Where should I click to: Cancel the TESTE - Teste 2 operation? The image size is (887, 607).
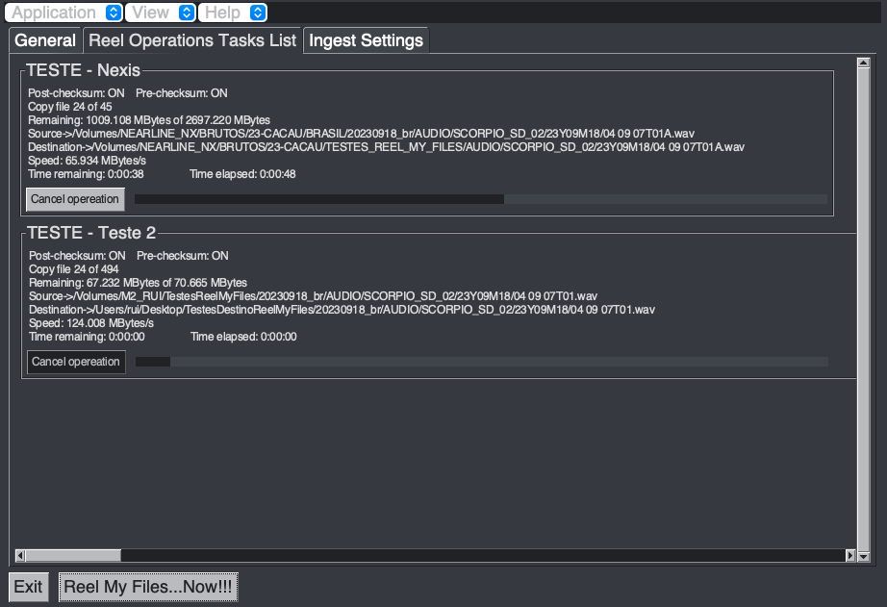76,362
